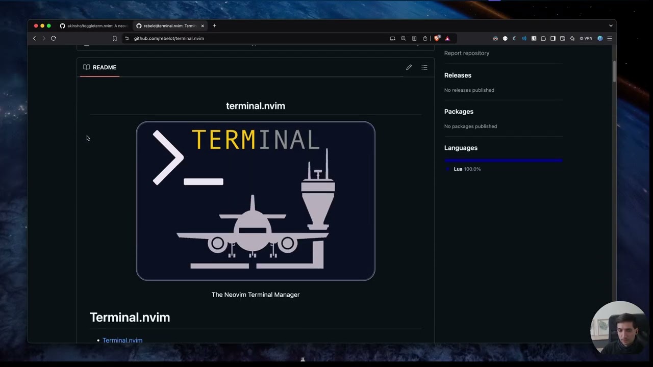Bookmark this page with the bookmark icon
653x367 pixels.
114,38
